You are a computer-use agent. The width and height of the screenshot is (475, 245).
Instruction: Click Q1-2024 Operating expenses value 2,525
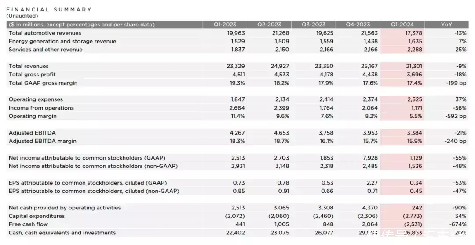(414, 99)
